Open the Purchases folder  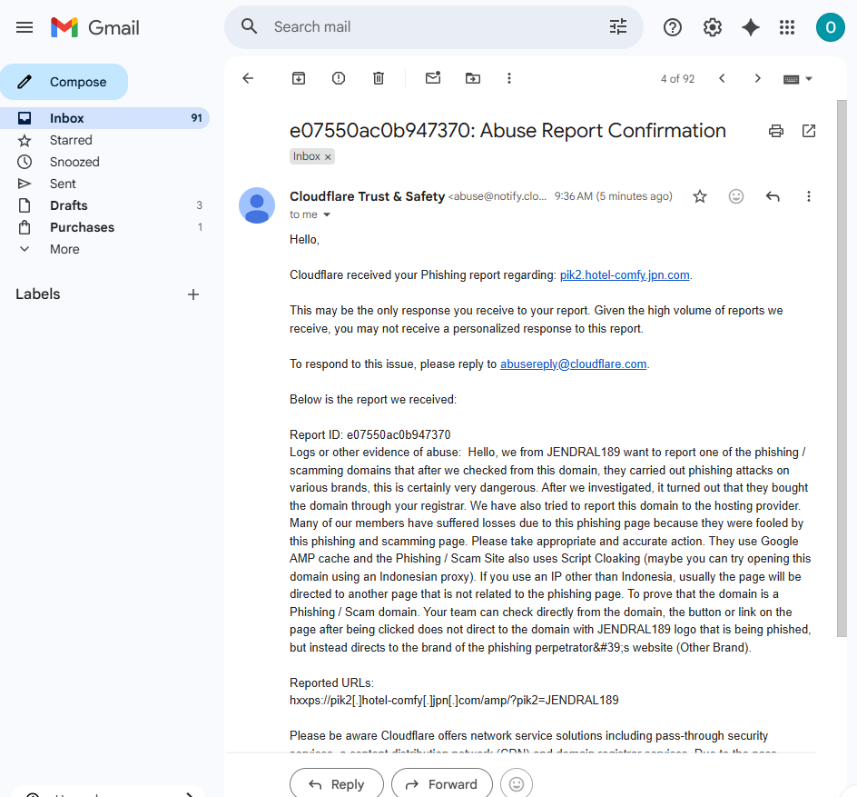104,227
